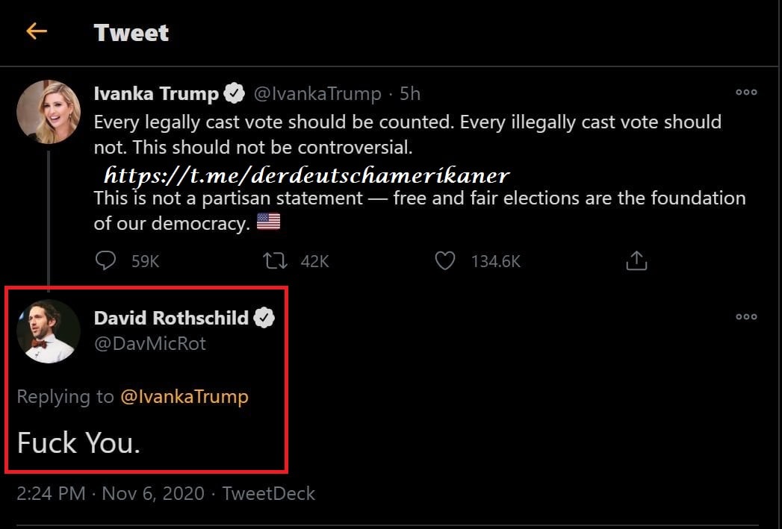The image size is (782, 529).
Task: Click the Ivanka Trump display name
Action: coord(156,94)
